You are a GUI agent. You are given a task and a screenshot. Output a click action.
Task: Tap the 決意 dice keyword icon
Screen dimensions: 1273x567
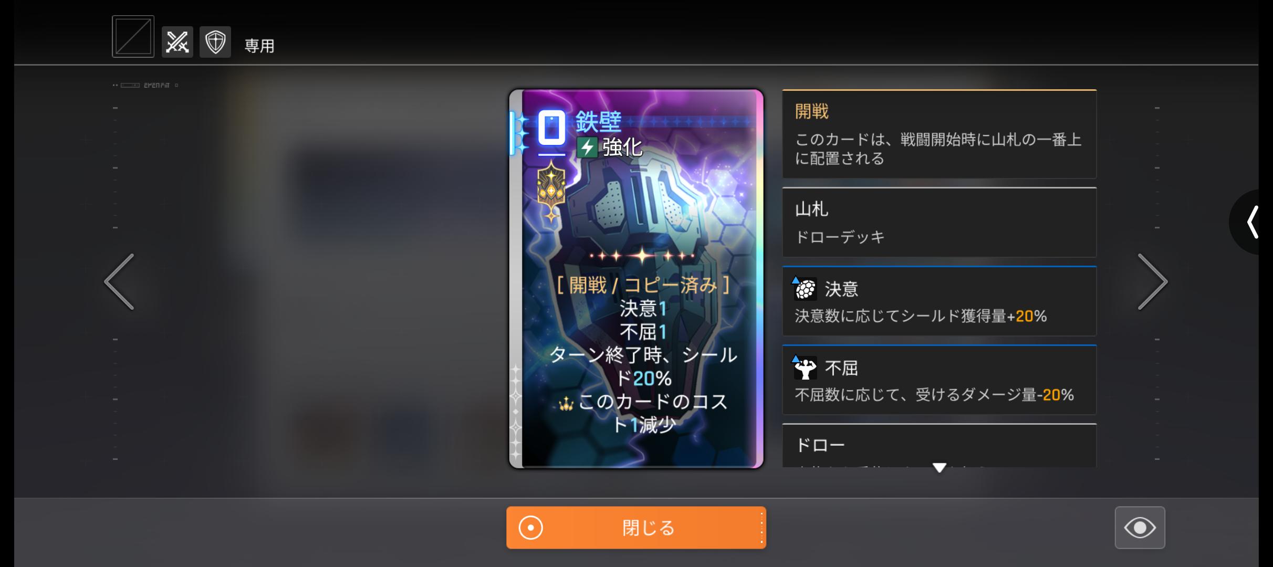tap(805, 289)
